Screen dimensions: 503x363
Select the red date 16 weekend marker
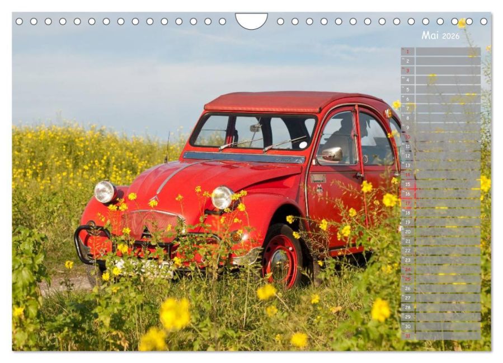408,192
